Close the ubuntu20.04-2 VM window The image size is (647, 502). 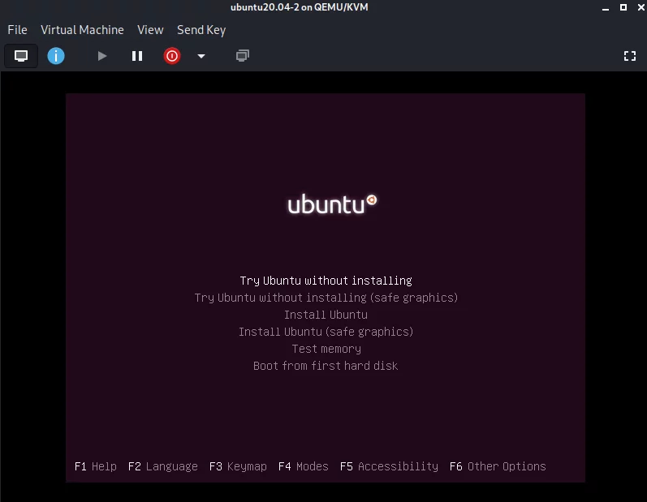click(641, 7)
